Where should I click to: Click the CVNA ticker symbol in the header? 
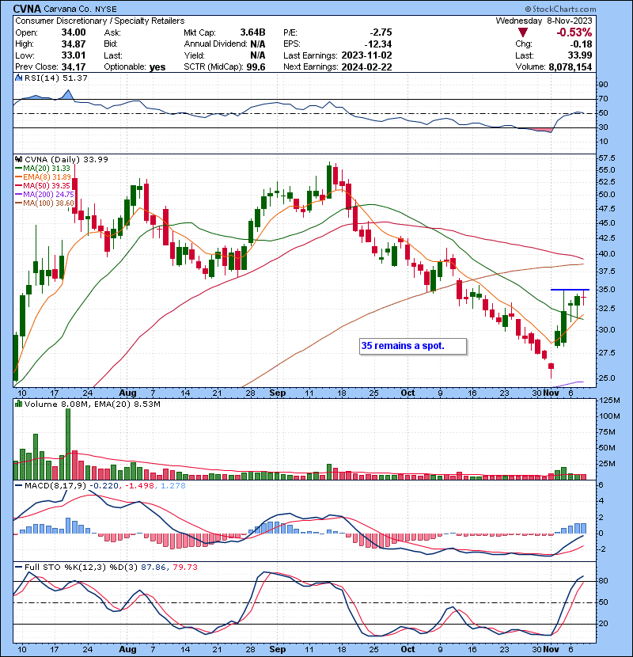(27, 9)
